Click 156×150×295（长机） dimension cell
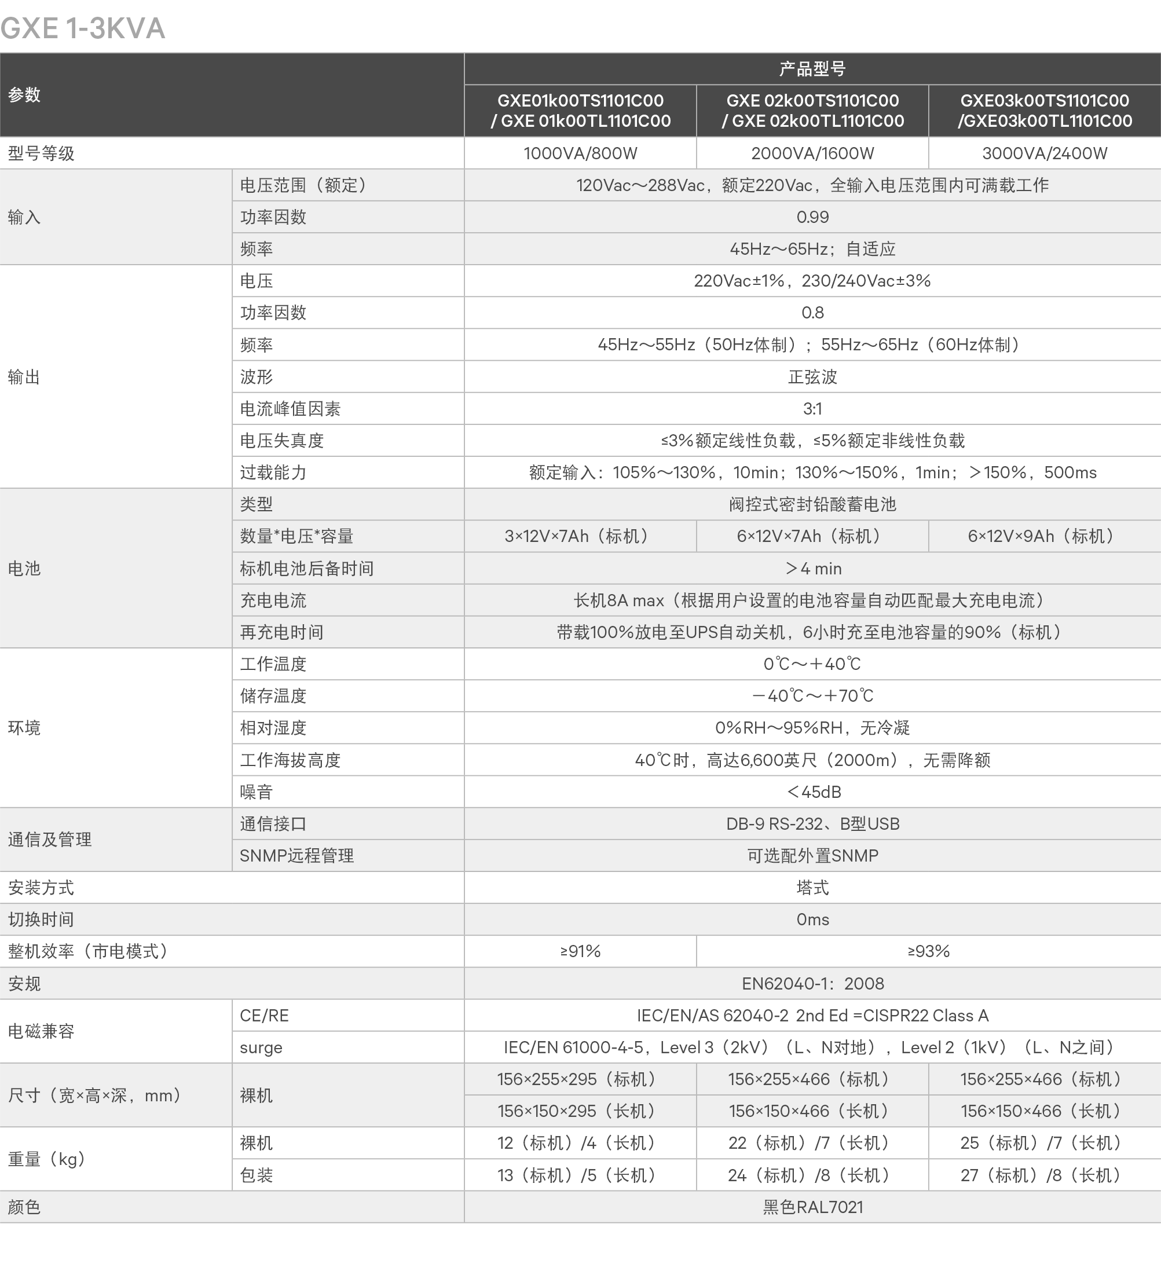Screen dimensions: 1161x1275 pos(580,1111)
